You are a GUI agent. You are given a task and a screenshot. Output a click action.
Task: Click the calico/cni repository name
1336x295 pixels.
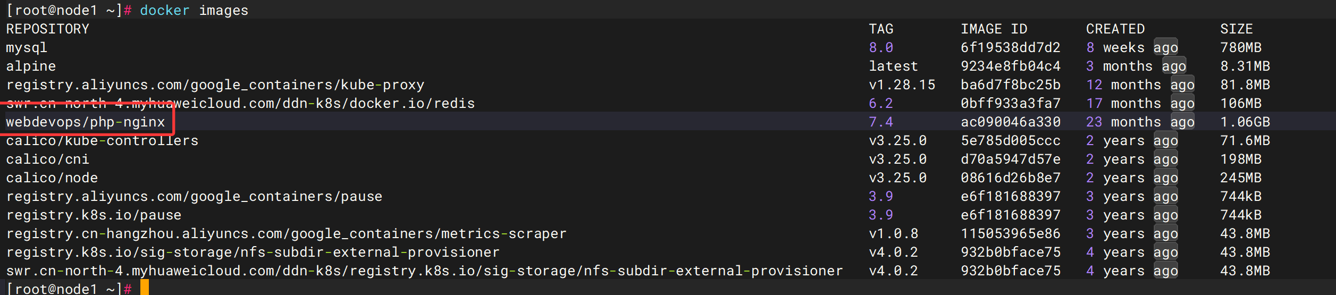coord(48,159)
